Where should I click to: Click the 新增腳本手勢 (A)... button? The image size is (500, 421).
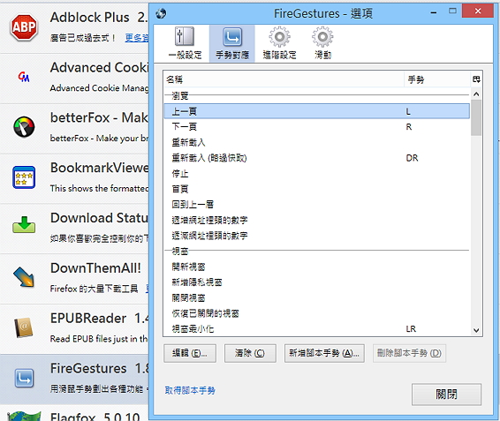coord(324,353)
